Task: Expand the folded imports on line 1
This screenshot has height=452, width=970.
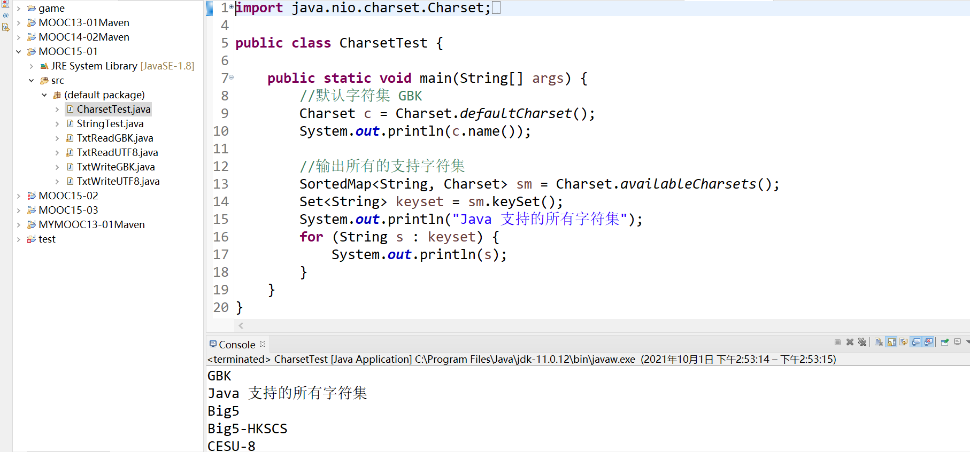Action: pyautogui.click(x=231, y=7)
